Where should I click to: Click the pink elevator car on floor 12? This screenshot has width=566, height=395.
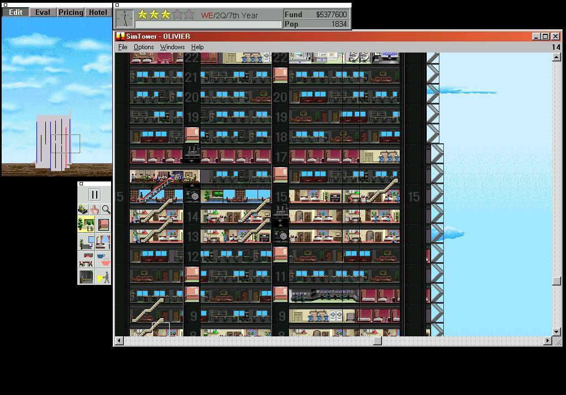tap(280, 254)
